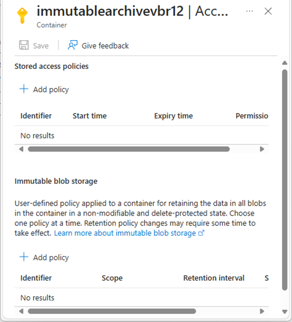Viewport: 292px width, 322px height.
Task: Sort by Start time column header
Action: [x=89, y=116]
